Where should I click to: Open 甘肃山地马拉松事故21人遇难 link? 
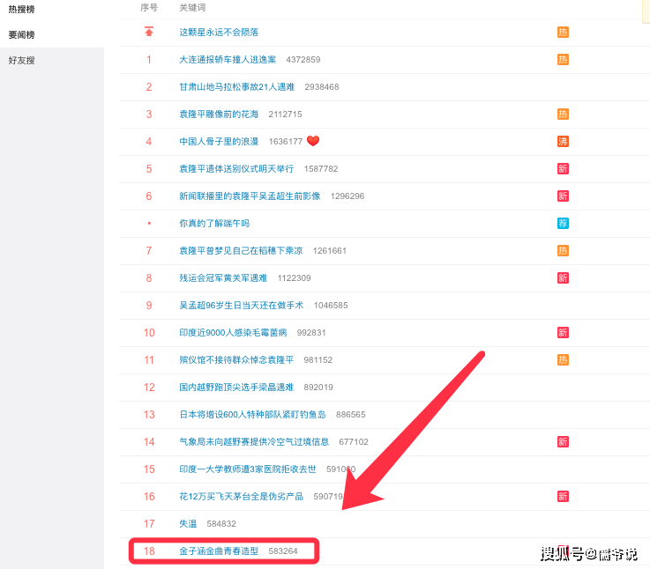236,87
